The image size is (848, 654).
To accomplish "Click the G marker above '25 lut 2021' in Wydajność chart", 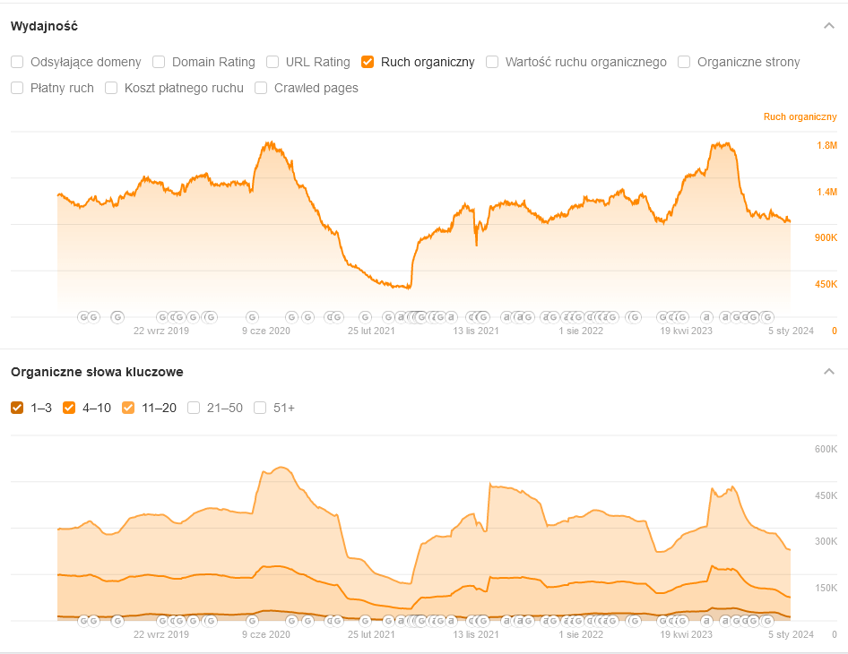I will (365, 316).
